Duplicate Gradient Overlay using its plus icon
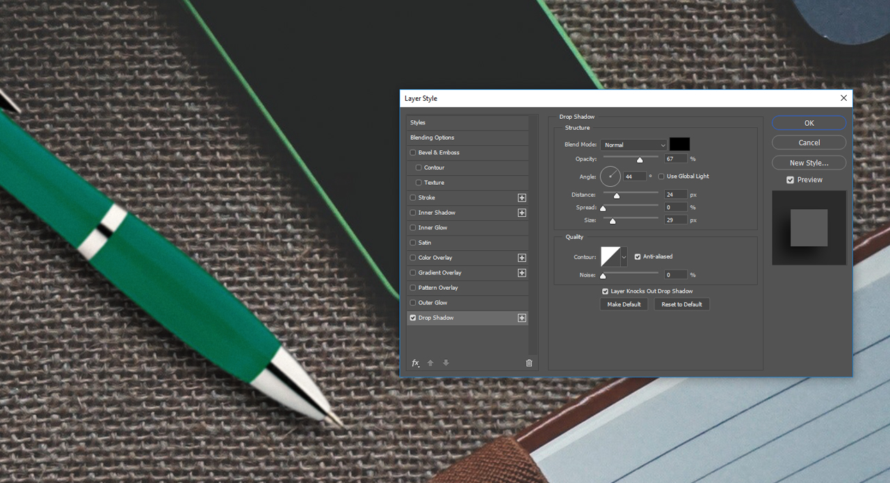This screenshot has height=483, width=890. pyautogui.click(x=521, y=273)
